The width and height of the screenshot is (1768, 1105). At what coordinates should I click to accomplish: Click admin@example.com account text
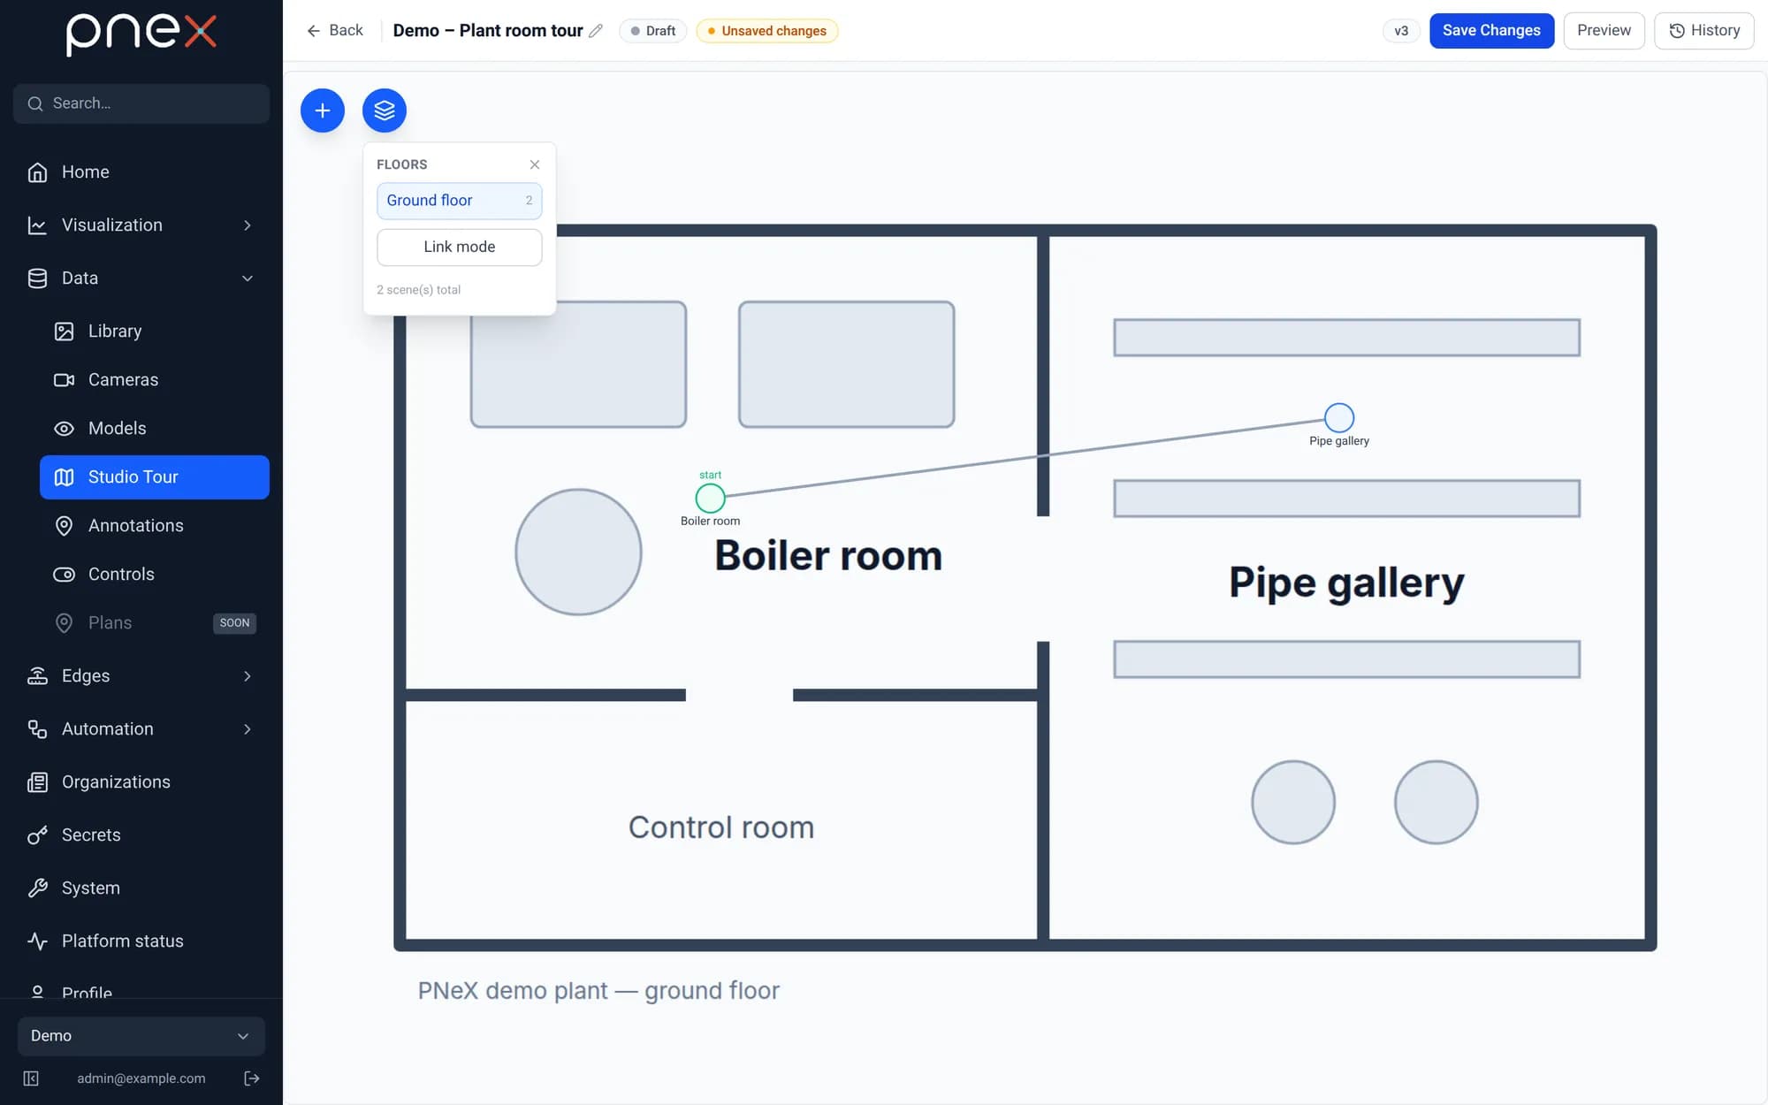(x=141, y=1078)
